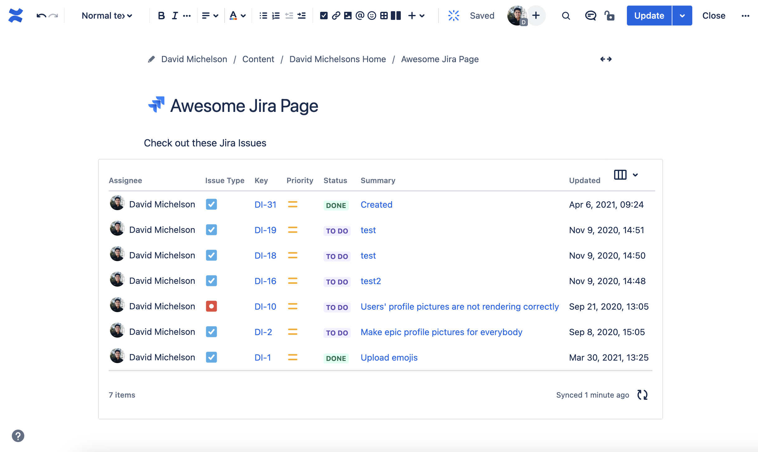Navigate to David Michelsons Home breadcrumb
The height and width of the screenshot is (452, 758).
coord(338,59)
